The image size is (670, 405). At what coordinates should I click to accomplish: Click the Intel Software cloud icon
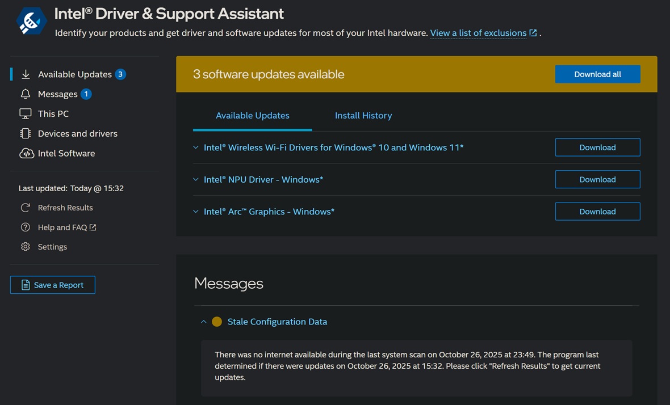pyautogui.click(x=26, y=154)
